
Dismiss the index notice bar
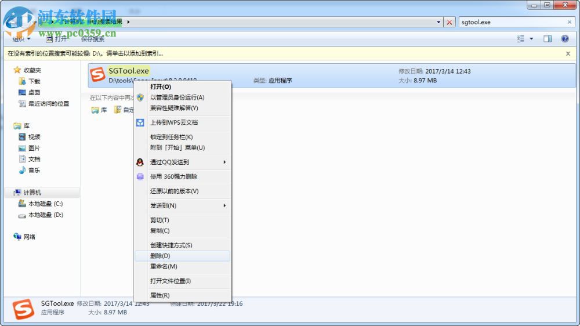tap(568, 53)
